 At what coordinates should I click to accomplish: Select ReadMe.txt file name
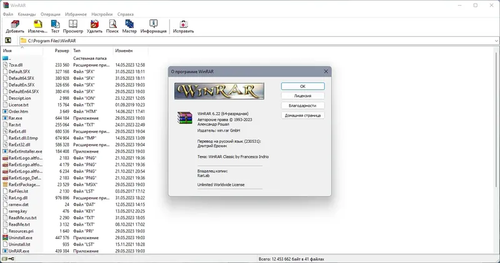tap(19, 224)
